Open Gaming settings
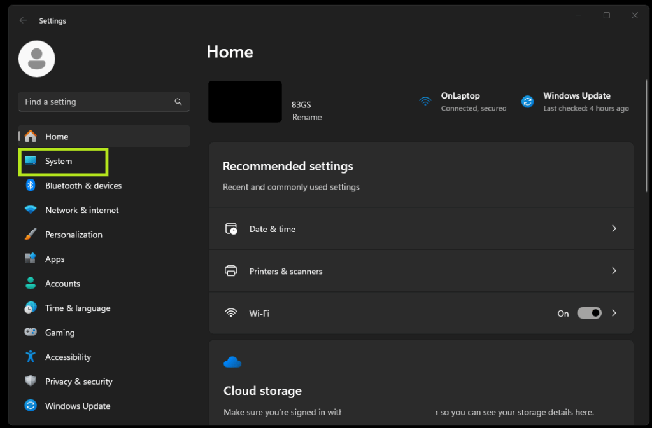This screenshot has height=428, width=652. [x=104, y=332]
